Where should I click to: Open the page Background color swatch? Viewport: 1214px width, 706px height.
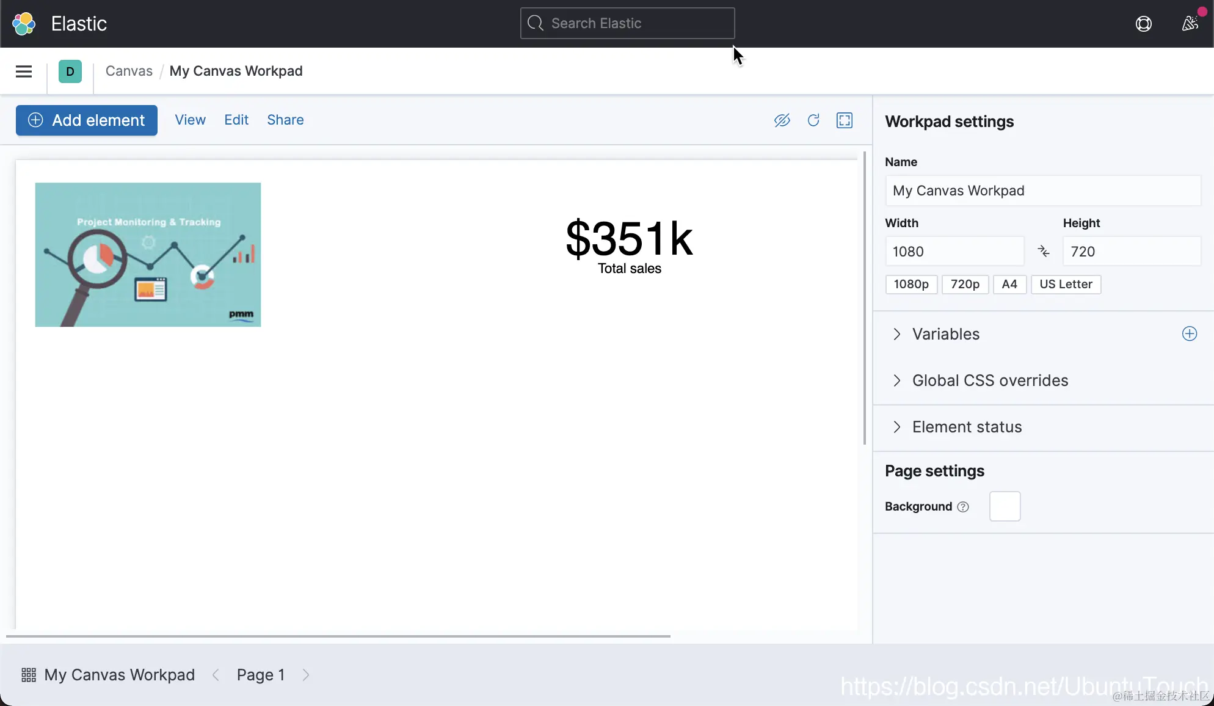click(x=1005, y=506)
